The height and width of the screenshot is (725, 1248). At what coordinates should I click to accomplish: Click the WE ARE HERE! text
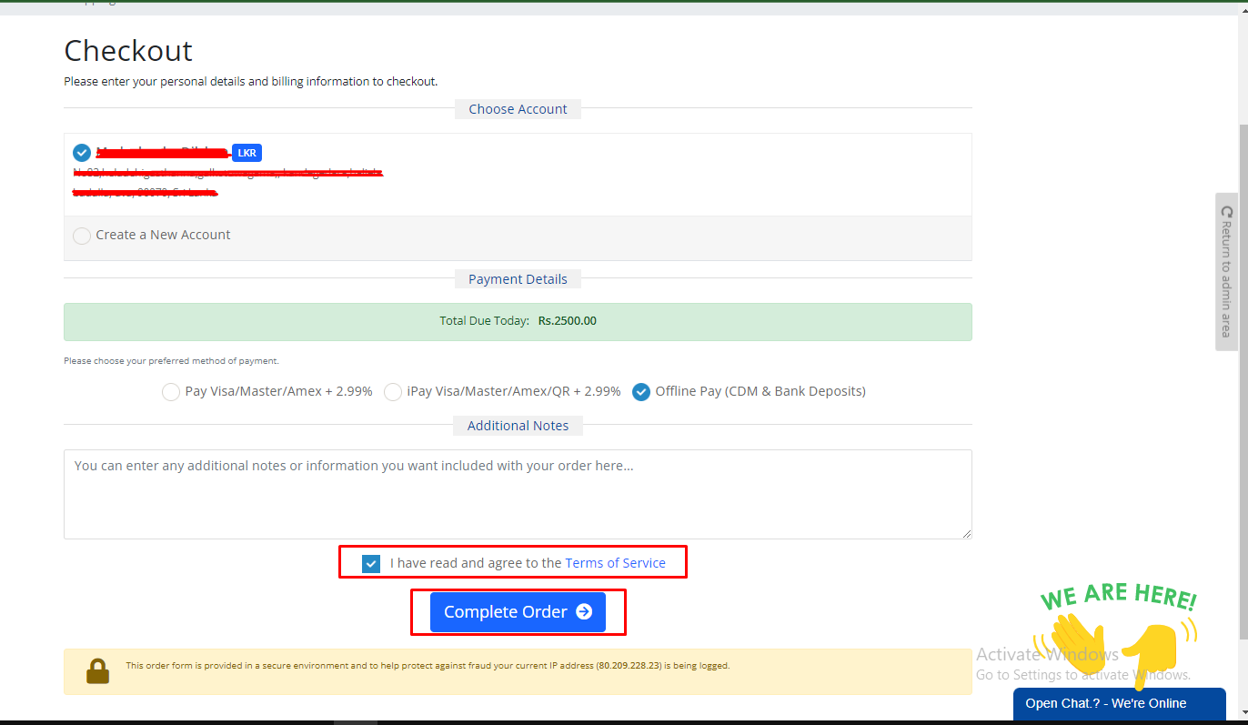point(1118,598)
